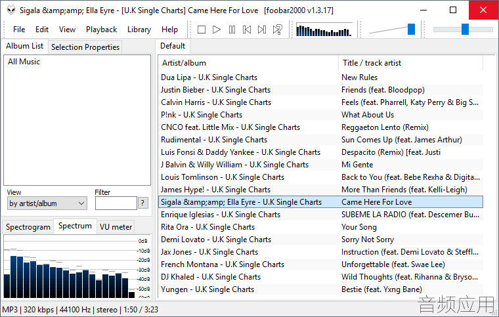This screenshot has width=499, height=317.
Task: Click the spectrum analyzer display panel
Action: 77,266
